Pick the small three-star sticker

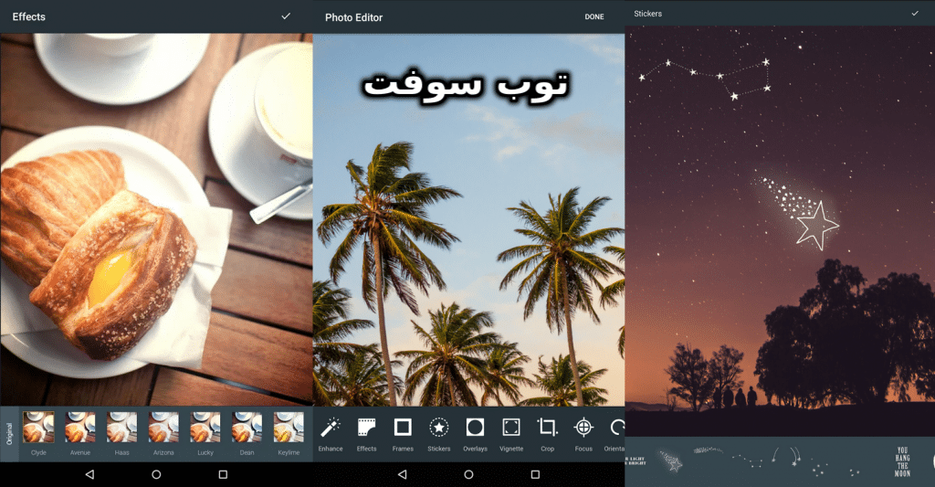click(x=855, y=472)
